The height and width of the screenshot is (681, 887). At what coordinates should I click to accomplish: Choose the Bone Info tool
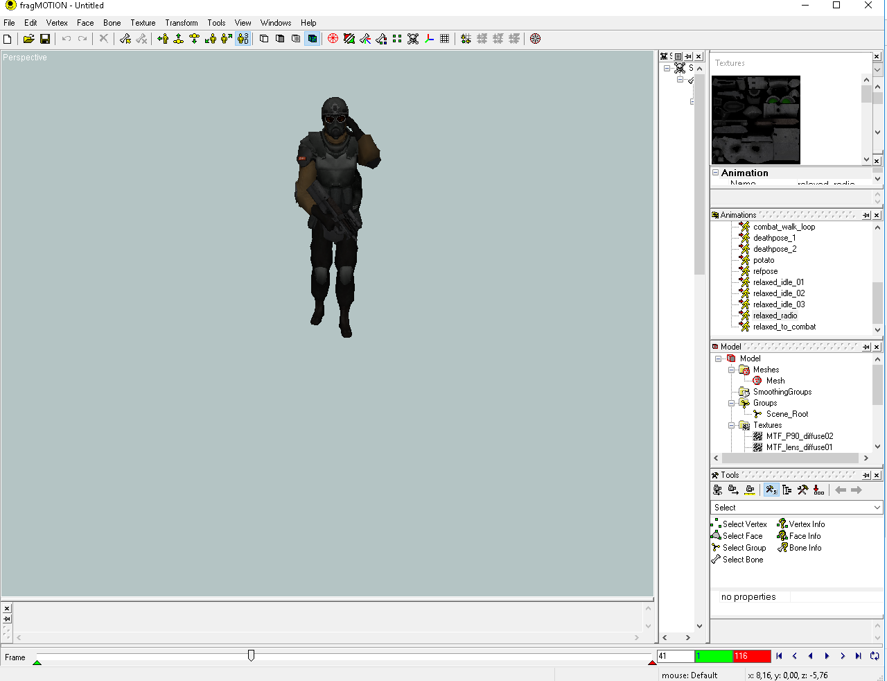[800, 548]
